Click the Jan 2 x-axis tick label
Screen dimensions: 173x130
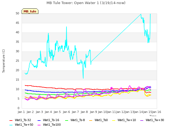point(30,112)
